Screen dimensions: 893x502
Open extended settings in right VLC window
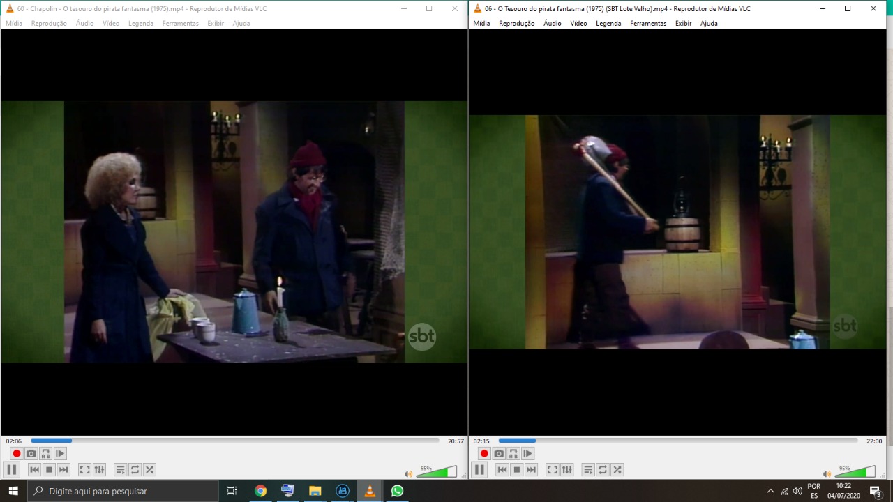coord(566,470)
